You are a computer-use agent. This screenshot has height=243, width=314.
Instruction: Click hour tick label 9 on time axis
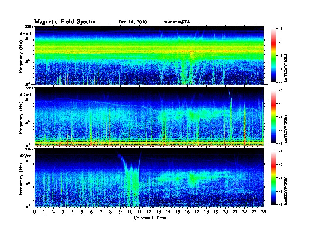(121, 212)
